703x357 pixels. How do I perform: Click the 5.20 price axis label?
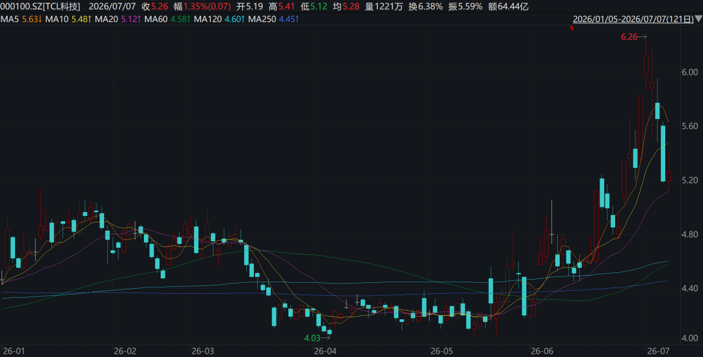[x=689, y=180]
